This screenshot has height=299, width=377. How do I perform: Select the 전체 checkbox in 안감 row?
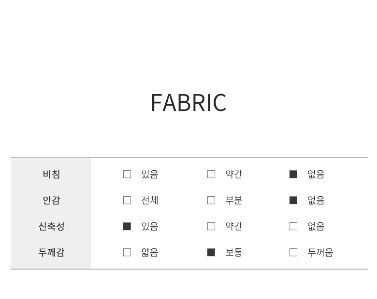[127, 200]
